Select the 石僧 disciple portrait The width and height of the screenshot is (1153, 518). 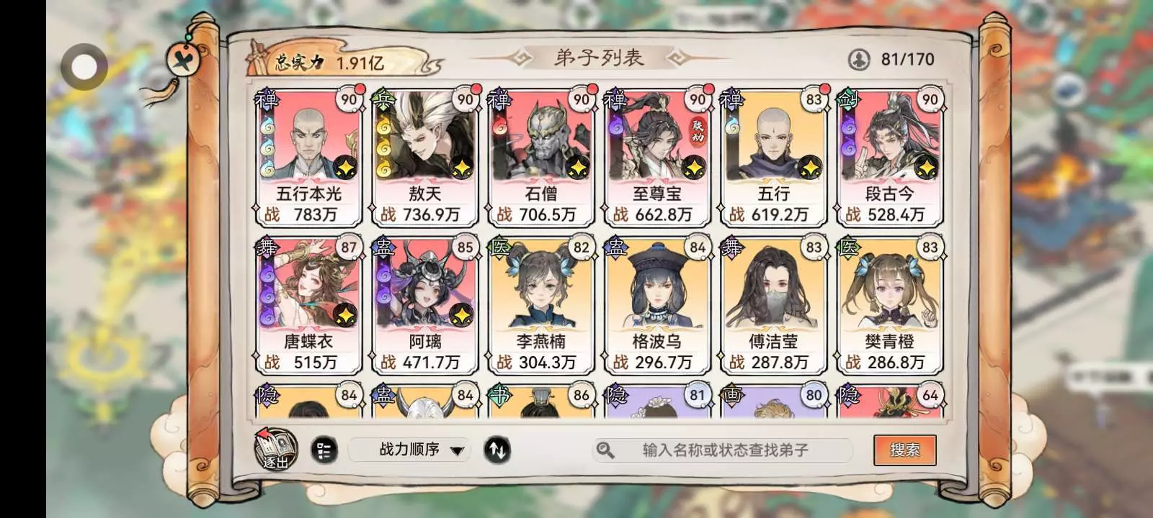point(541,158)
